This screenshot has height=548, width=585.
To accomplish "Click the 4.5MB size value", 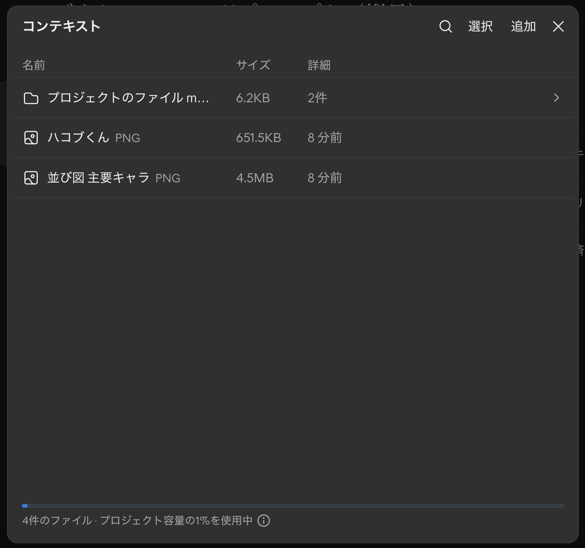I will coord(255,178).
